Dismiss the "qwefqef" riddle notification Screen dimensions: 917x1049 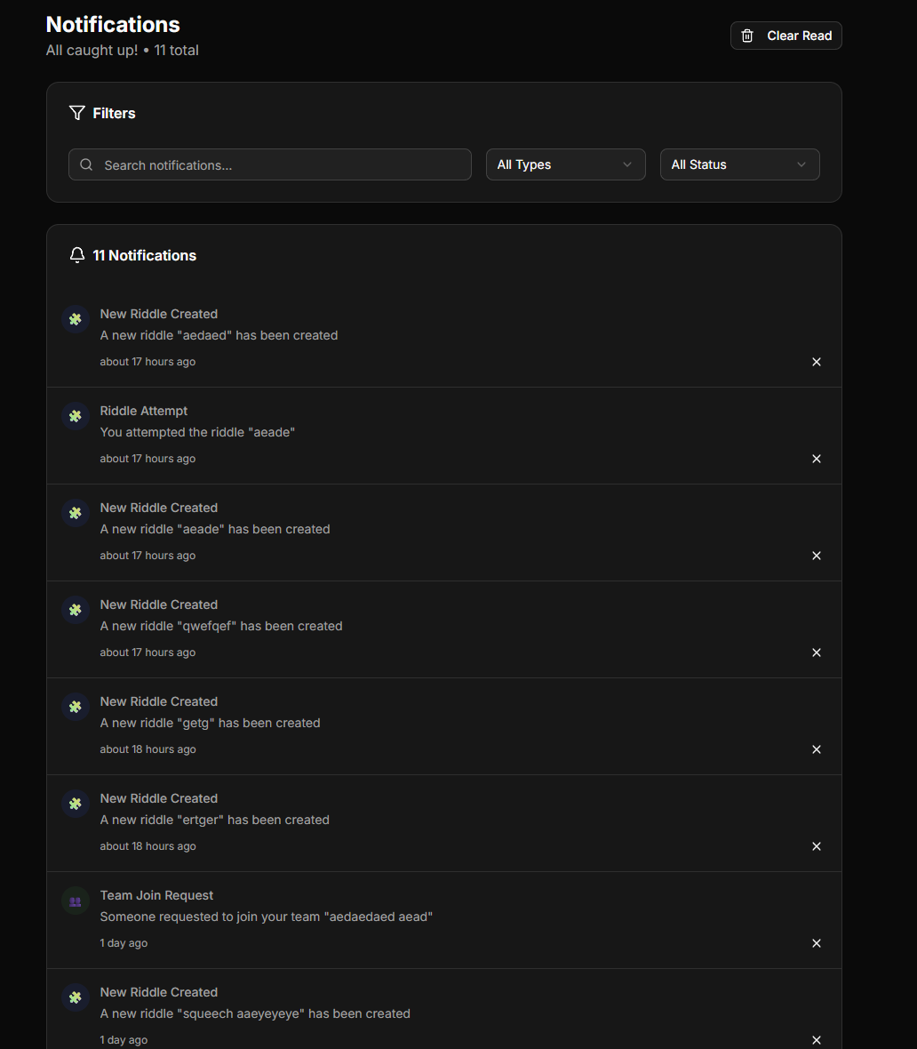(816, 653)
